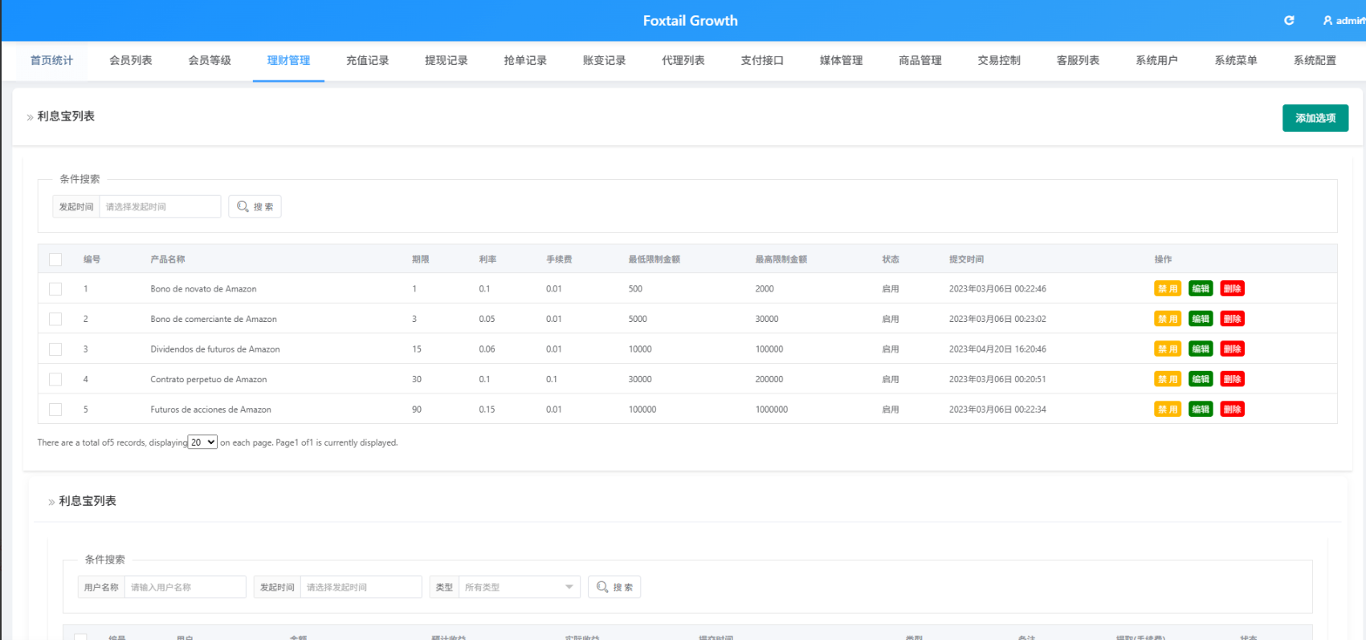Click 禁用 for Bono de comerciante de Amazon
This screenshot has width=1366, height=640.
tap(1168, 319)
